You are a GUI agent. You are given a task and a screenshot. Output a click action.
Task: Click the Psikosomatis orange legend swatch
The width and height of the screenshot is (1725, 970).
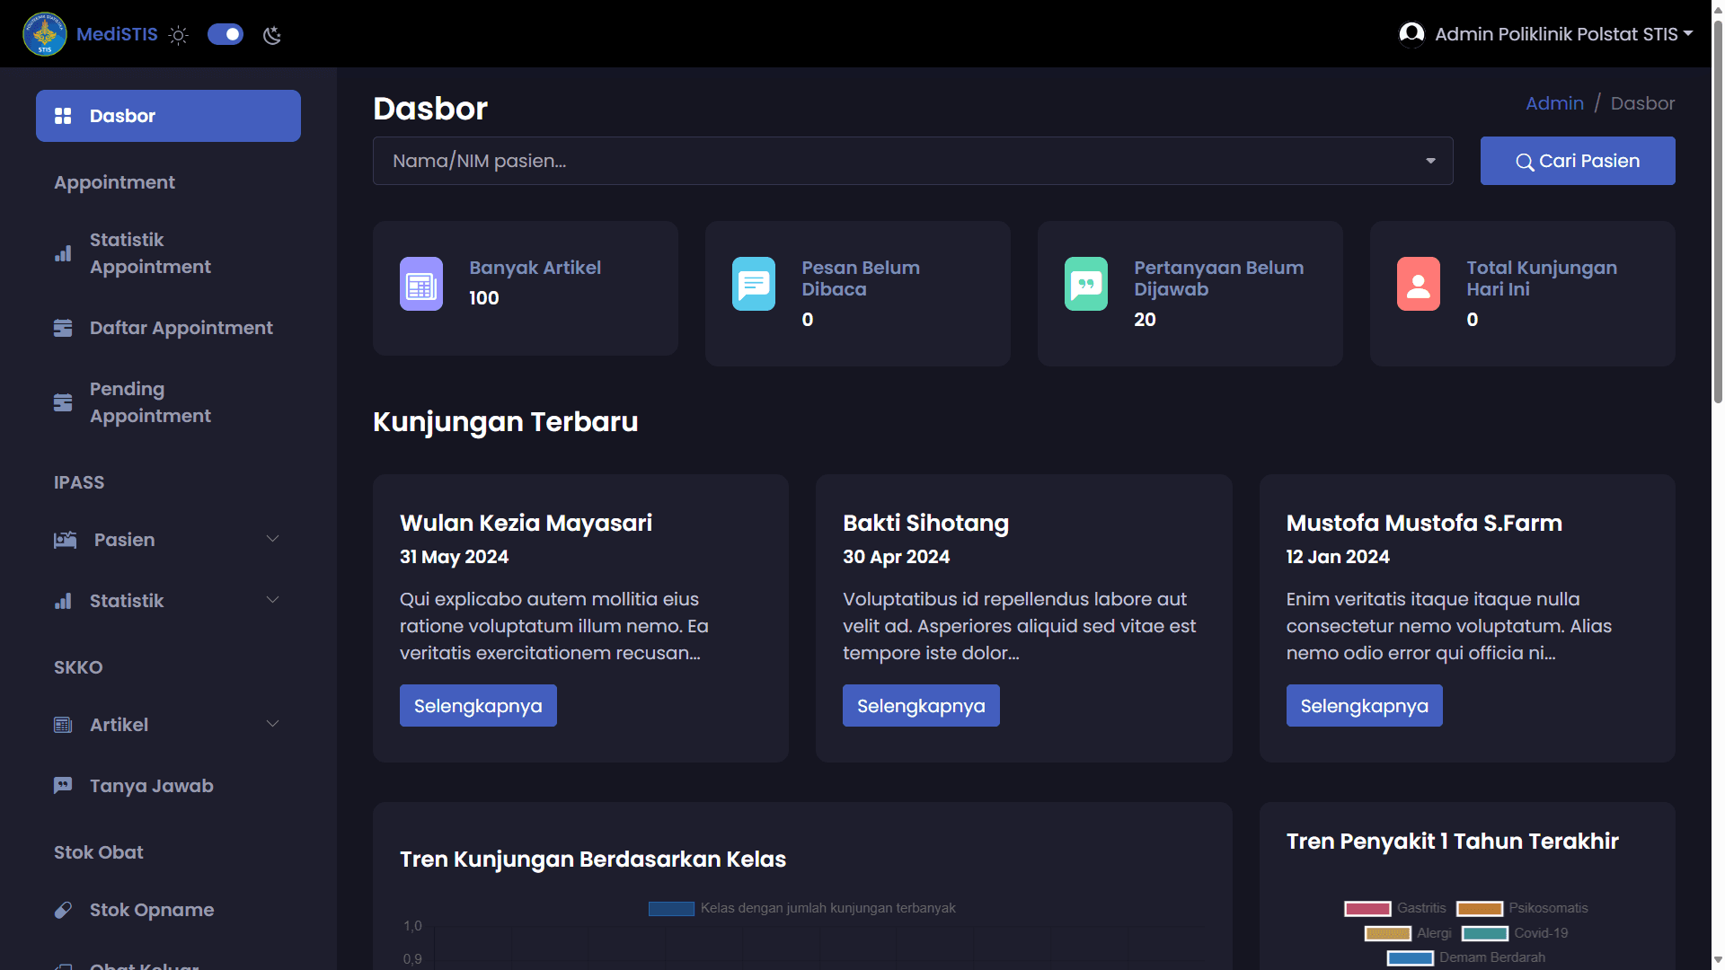pos(1479,908)
